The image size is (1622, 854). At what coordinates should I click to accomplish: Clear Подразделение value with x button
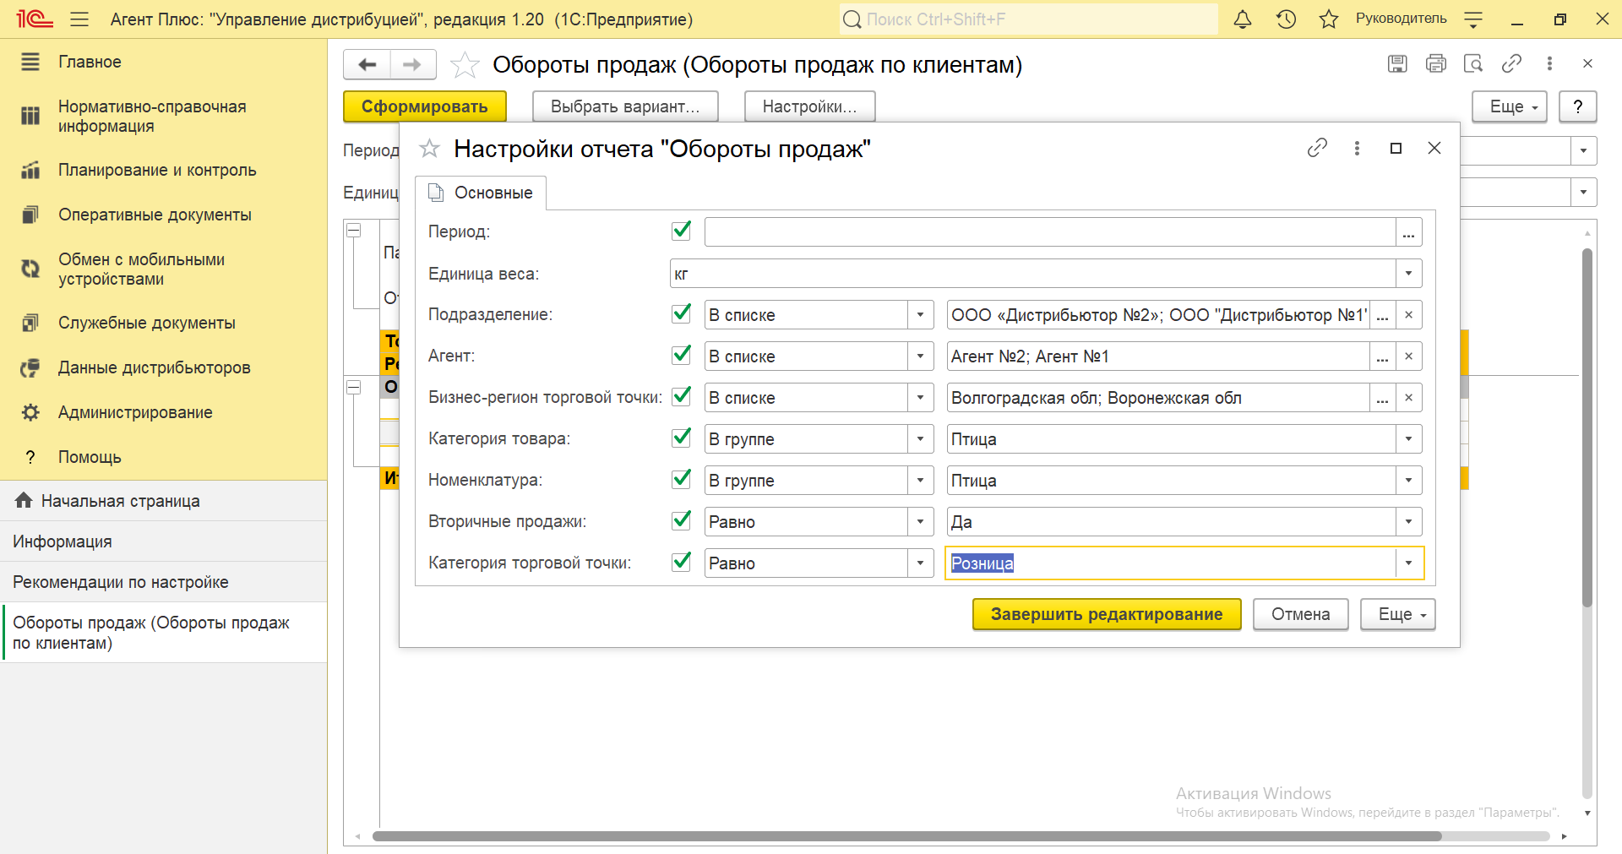1408,315
